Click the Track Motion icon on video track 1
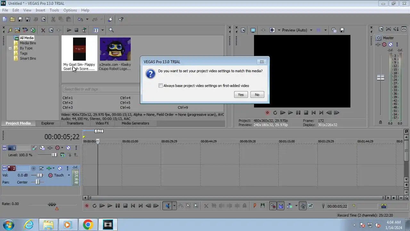This screenshot has height=231, width=410. pyautogui.click(x=42, y=148)
